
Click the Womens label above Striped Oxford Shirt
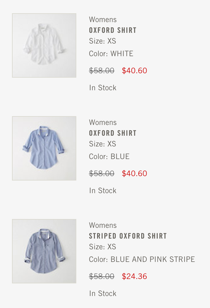click(103, 225)
